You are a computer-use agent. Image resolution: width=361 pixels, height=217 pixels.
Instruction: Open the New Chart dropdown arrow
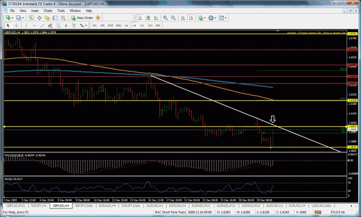coord(13,18)
